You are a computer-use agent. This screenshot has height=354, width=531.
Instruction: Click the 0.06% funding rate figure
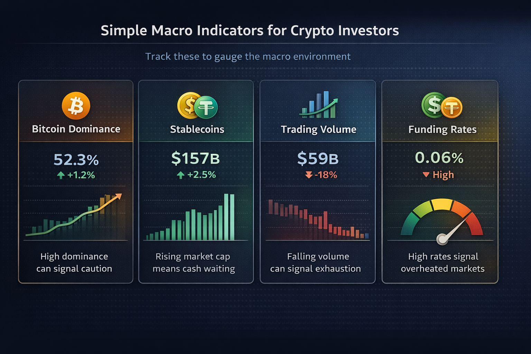[439, 158]
